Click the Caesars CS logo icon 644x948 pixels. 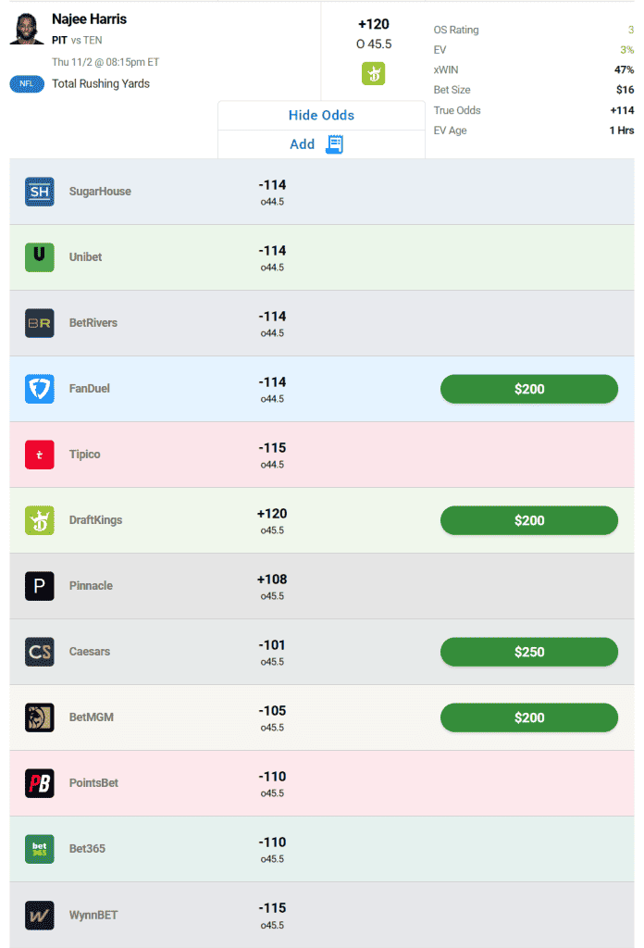[x=40, y=652]
